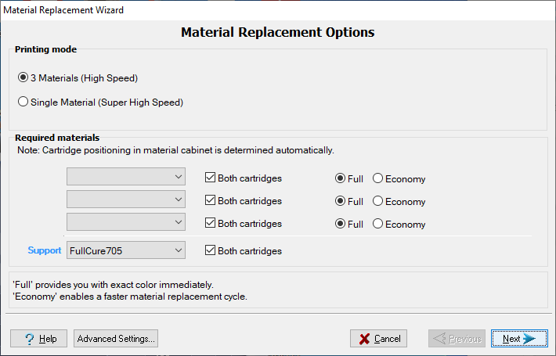The width and height of the screenshot is (556, 356).
Task: Cancel the Material Replacement Wizard
Action: 378,339
